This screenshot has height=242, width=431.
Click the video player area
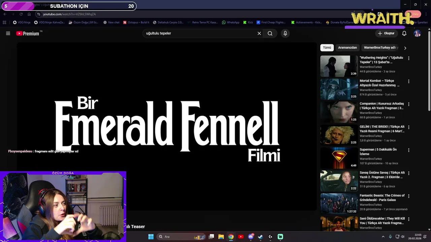(x=167, y=126)
